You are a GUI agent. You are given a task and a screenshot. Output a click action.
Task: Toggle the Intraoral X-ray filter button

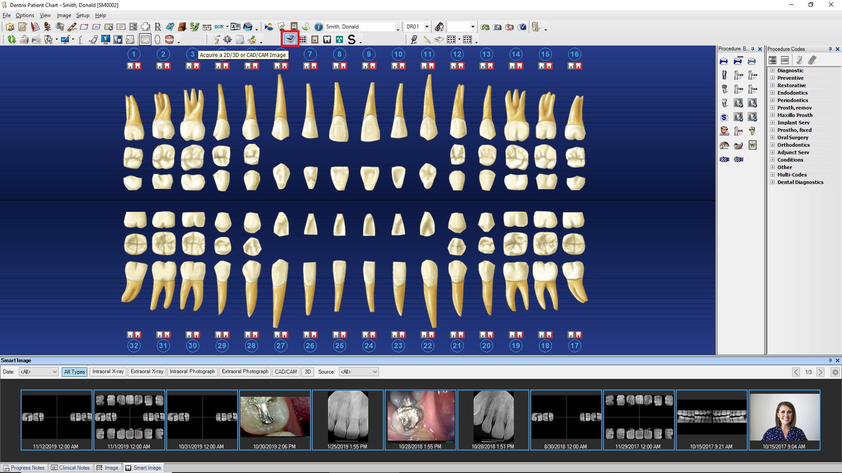pos(107,371)
